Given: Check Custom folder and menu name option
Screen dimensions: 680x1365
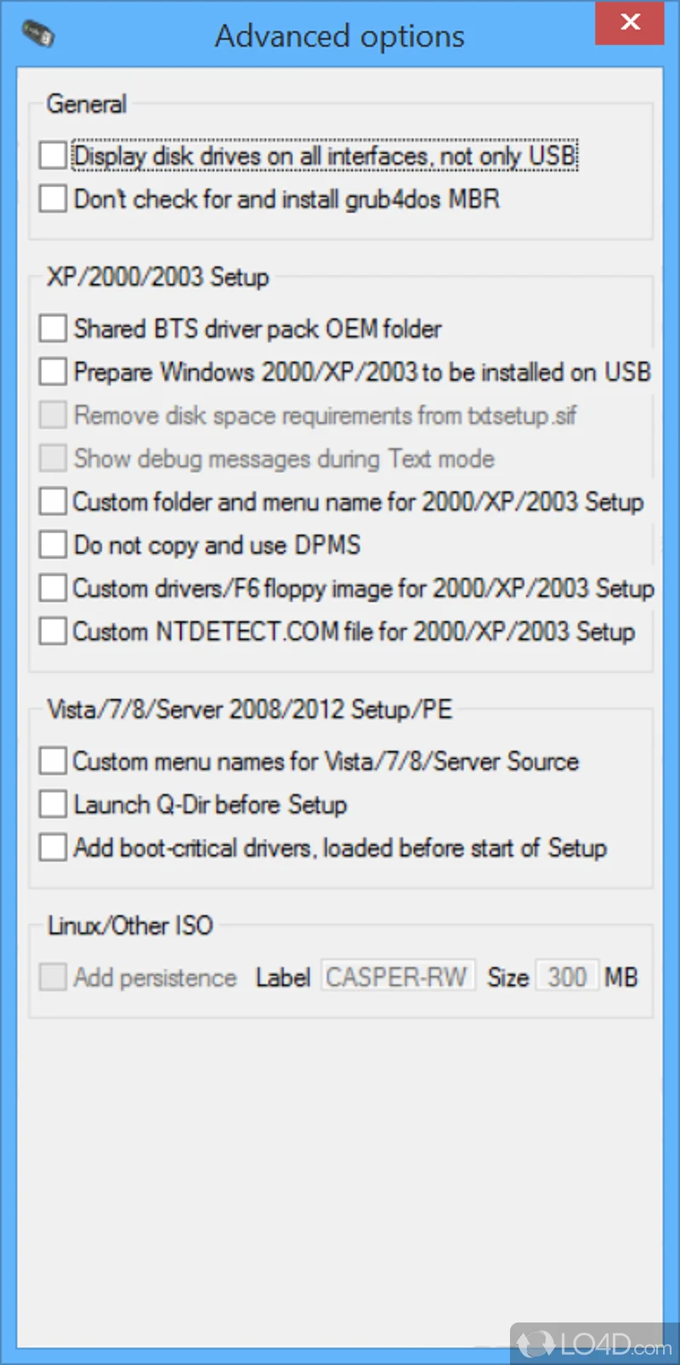Looking at the screenshot, I should [53, 501].
